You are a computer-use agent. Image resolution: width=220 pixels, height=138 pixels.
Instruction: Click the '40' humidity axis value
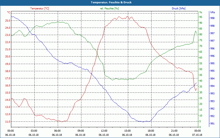[201, 81]
